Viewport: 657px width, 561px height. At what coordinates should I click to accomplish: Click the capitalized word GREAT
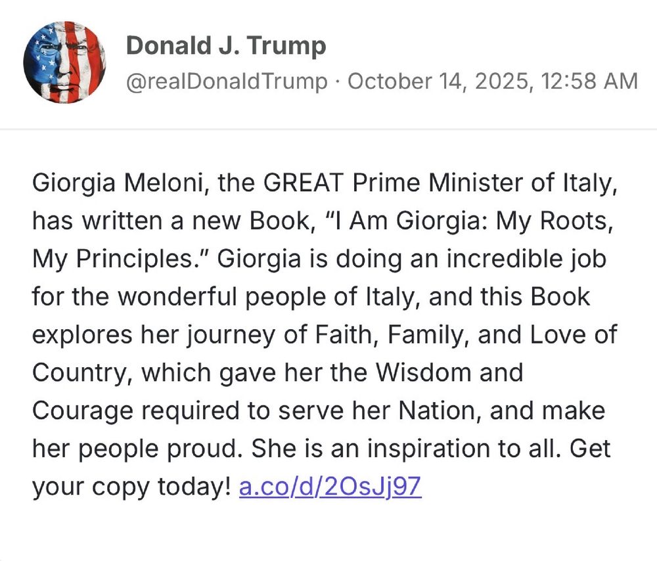coord(304,183)
